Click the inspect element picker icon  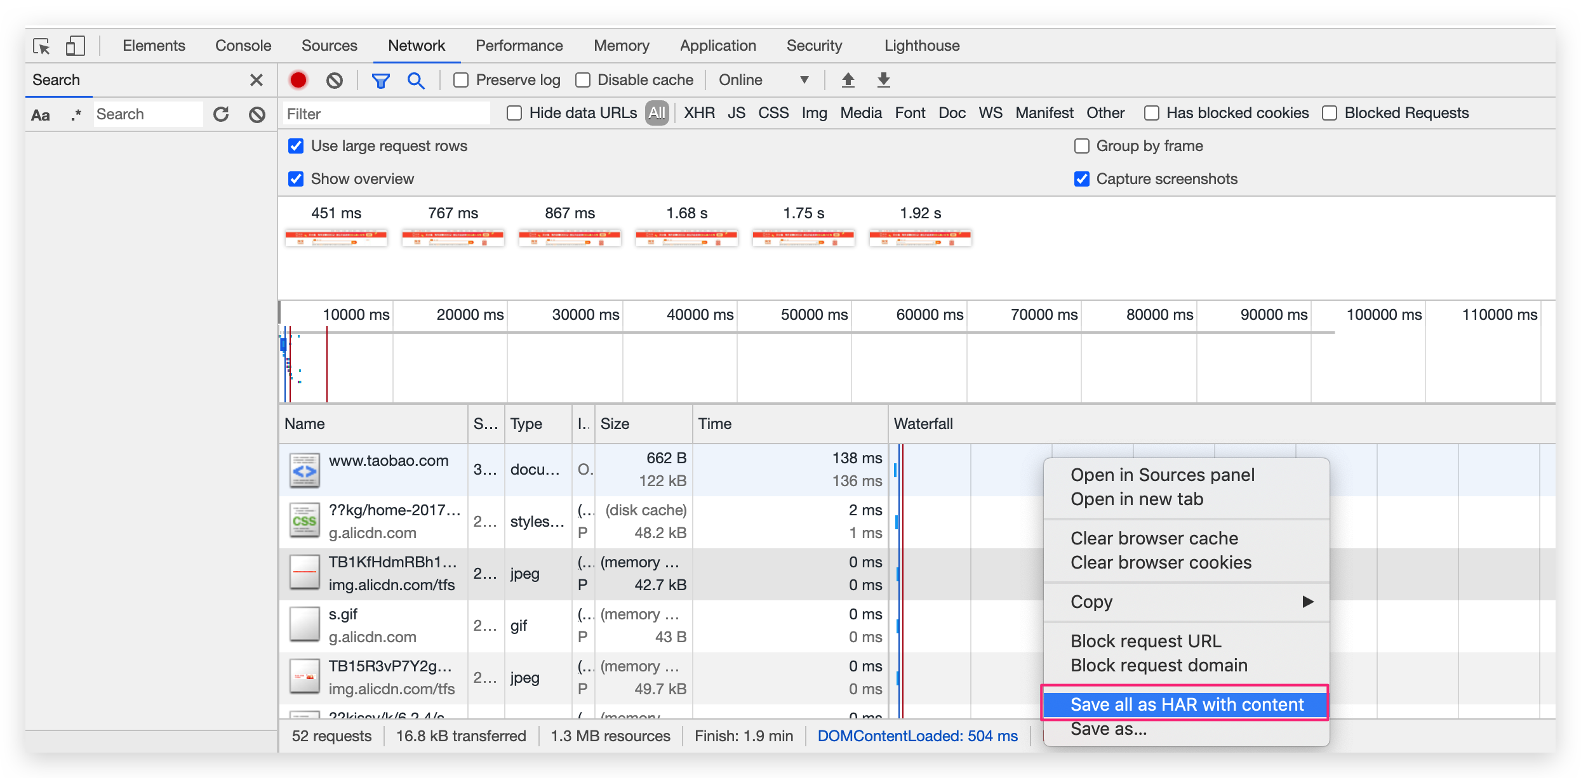click(41, 46)
